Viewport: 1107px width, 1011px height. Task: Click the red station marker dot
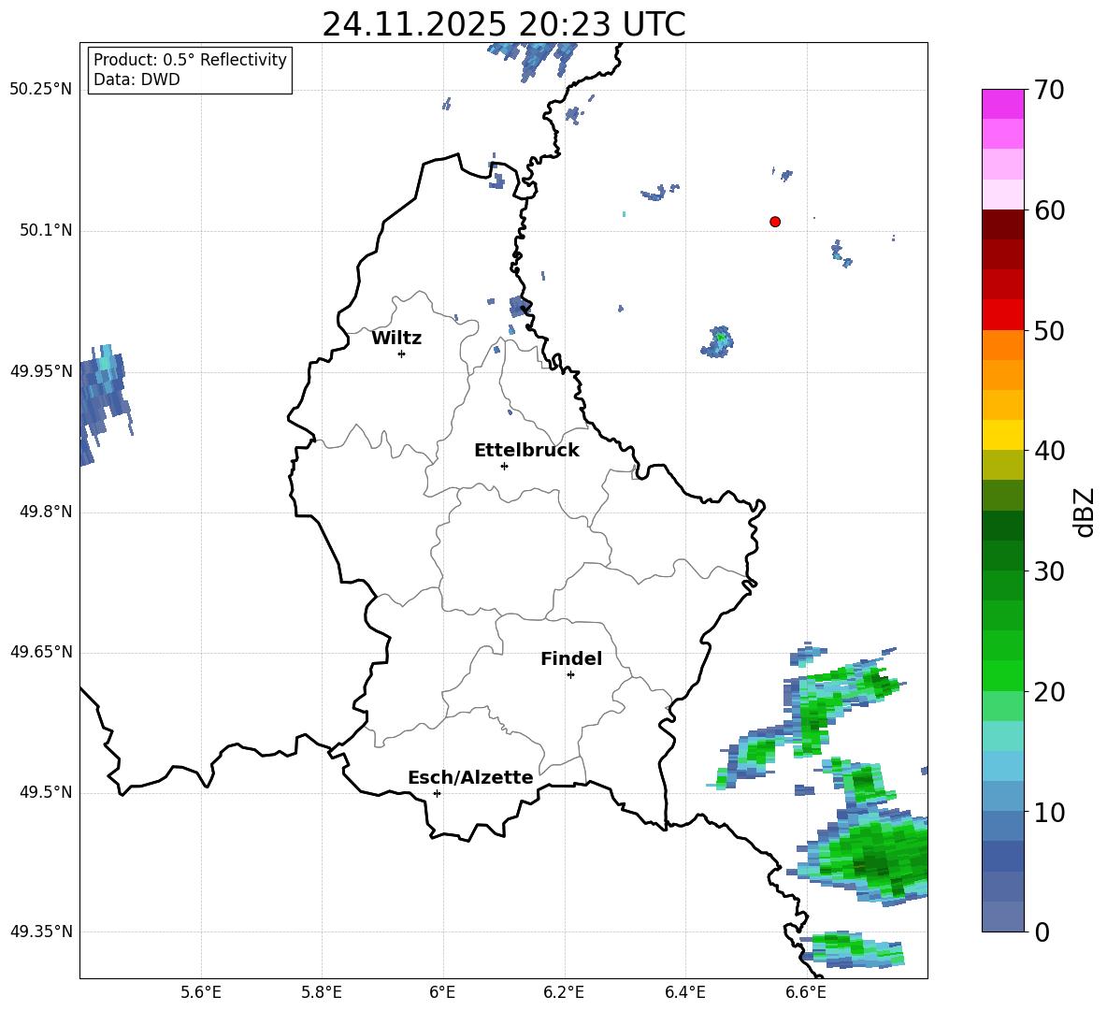tap(775, 222)
